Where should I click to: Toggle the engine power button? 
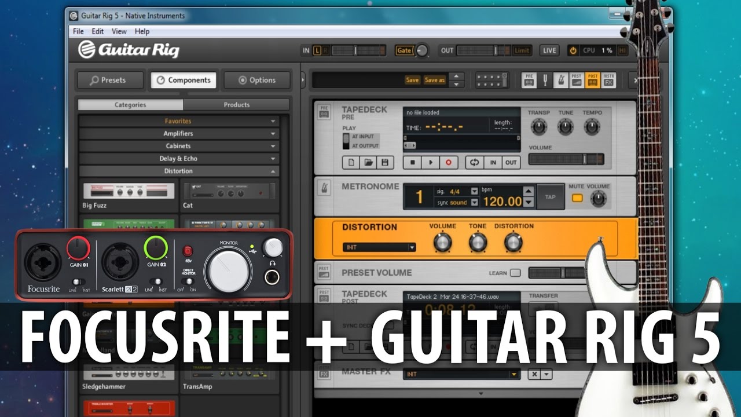[x=573, y=50]
